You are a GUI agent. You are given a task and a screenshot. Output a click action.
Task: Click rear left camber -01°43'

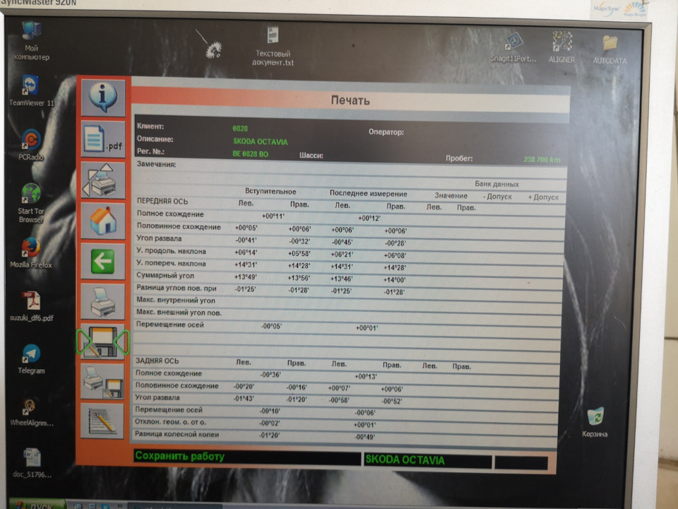pyautogui.click(x=244, y=398)
